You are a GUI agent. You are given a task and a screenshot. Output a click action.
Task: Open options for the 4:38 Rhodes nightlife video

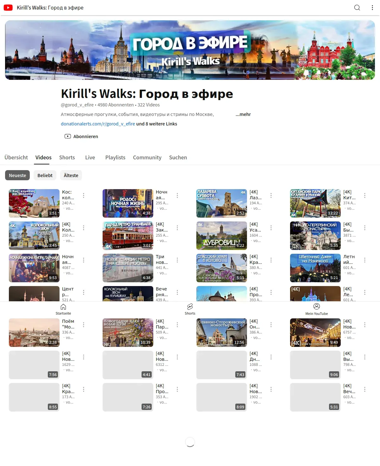(177, 195)
